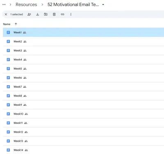Expand the current folder dropdown arrow
This screenshot has height=154, width=164.
pos(103,5)
